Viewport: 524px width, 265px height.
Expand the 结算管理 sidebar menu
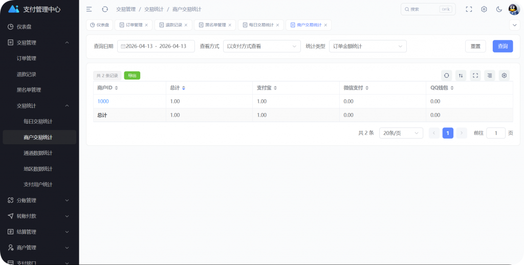pos(39,232)
